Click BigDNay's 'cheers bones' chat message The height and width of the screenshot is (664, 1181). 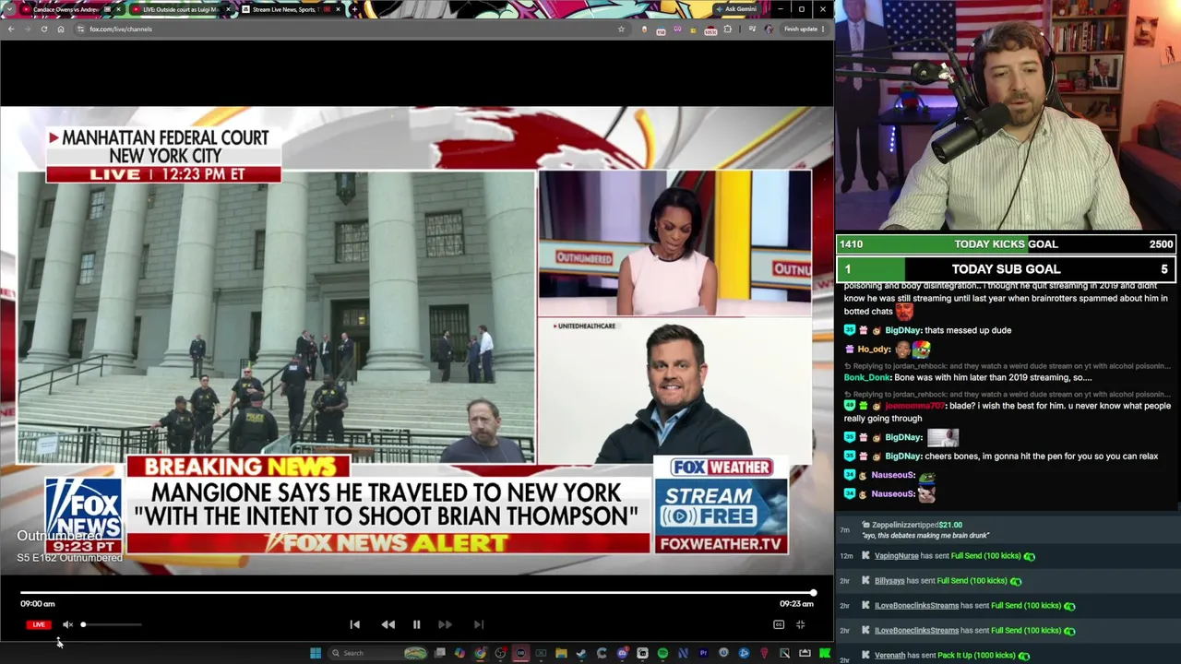click(x=1041, y=456)
